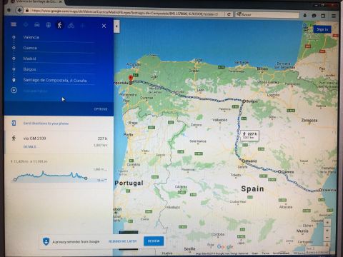Collapse the side panel arrow
Image resolution: width=343 pixels, height=257 pixels.
(x=116, y=26)
